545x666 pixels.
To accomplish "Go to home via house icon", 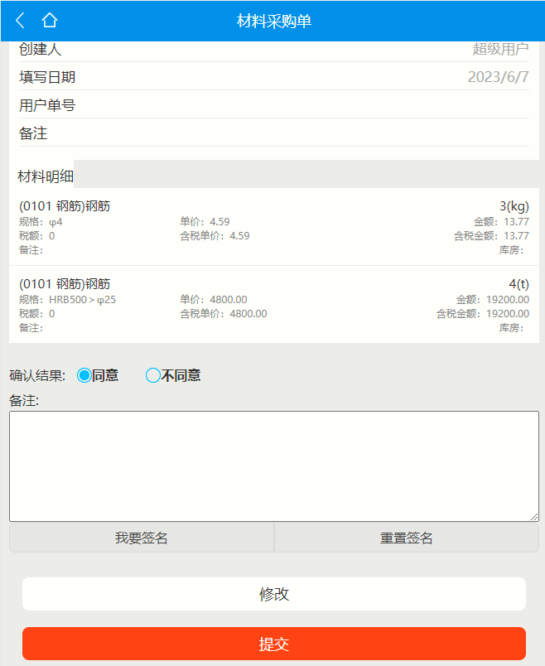I will 50,21.
